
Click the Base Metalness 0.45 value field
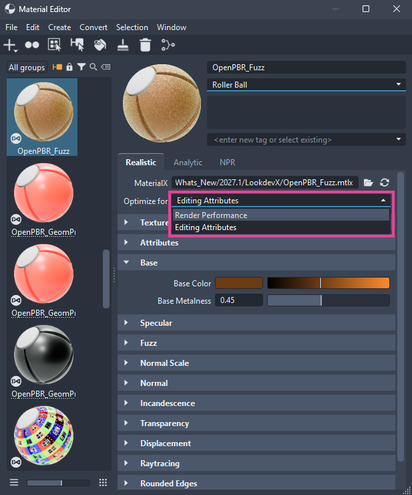click(x=239, y=300)
